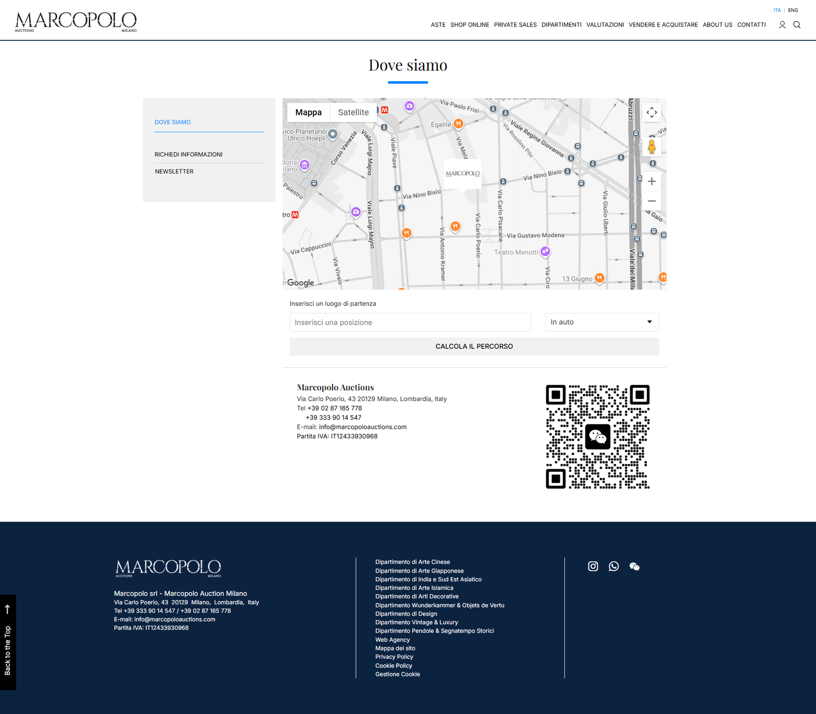Screen dimensions: 816x714
Task: Click the Marcopolo logo in the footer
Action: point(168,568)
